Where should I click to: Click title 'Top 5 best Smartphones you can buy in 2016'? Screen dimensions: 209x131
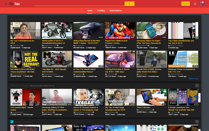click(181, 42)
